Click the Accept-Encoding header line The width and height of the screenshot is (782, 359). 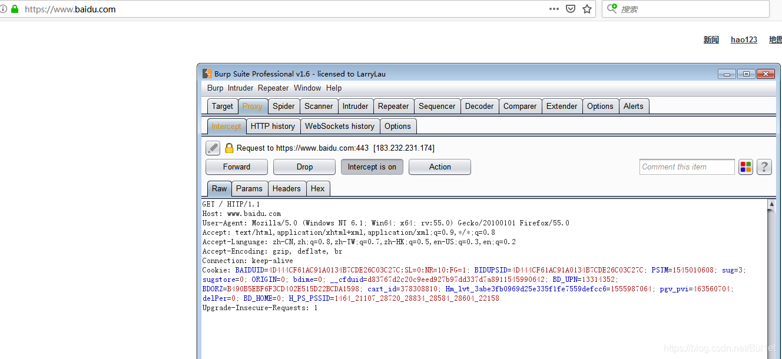point(272,251)
